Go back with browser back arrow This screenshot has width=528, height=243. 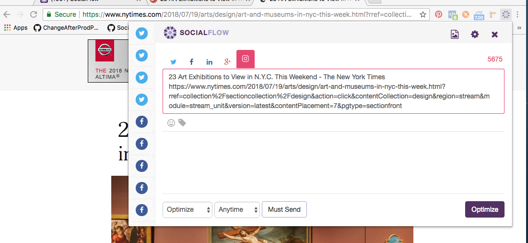pos(7,14)
